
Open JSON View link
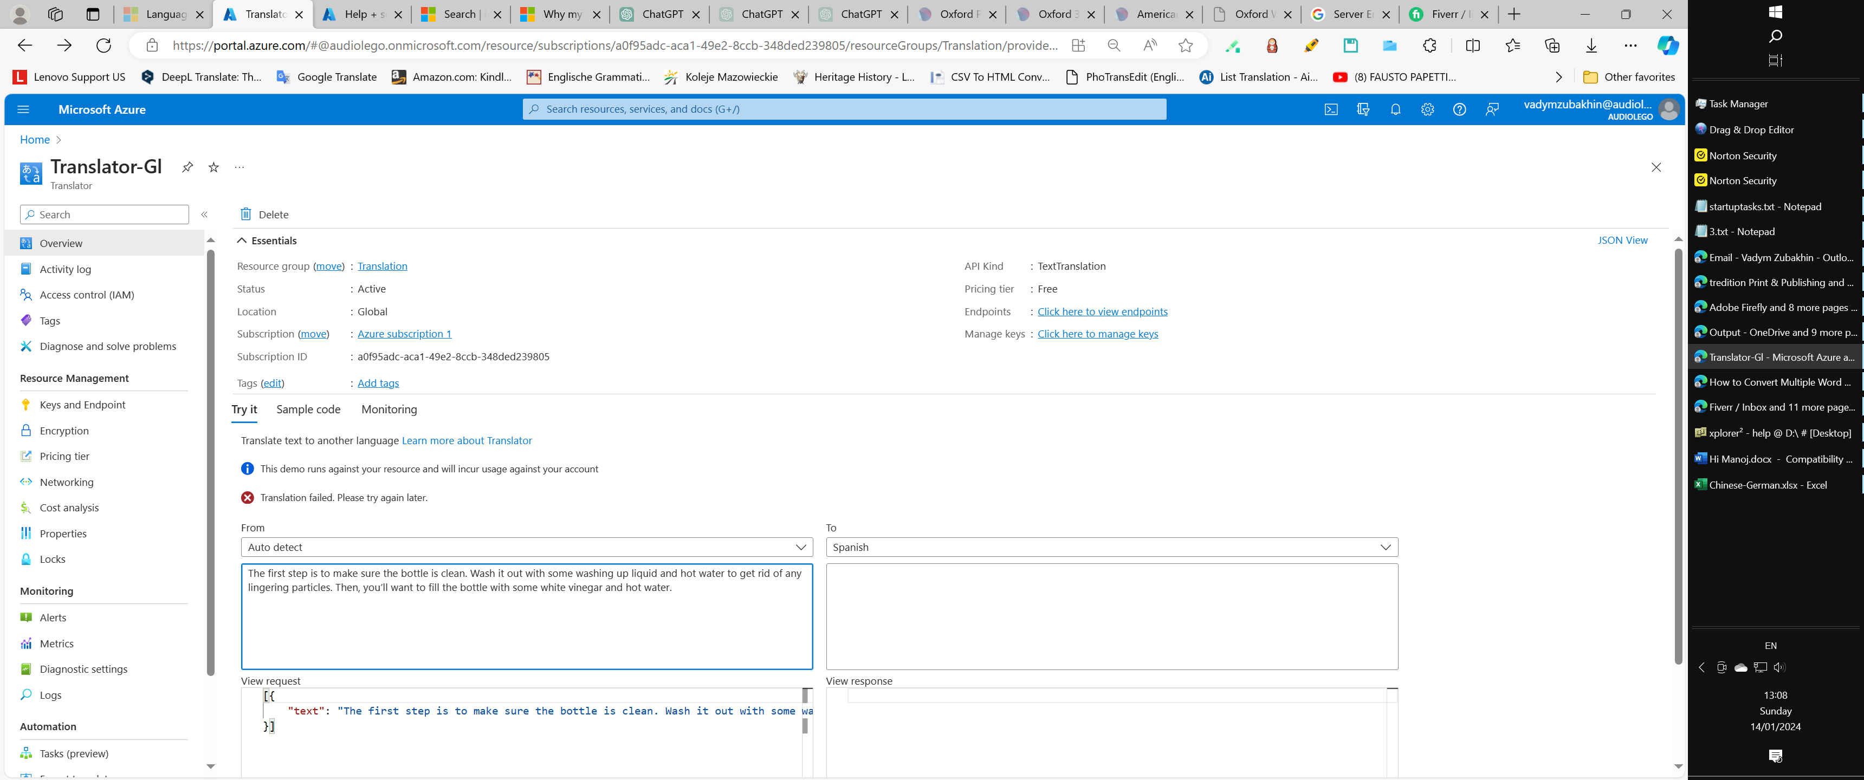coord(1622,240)
